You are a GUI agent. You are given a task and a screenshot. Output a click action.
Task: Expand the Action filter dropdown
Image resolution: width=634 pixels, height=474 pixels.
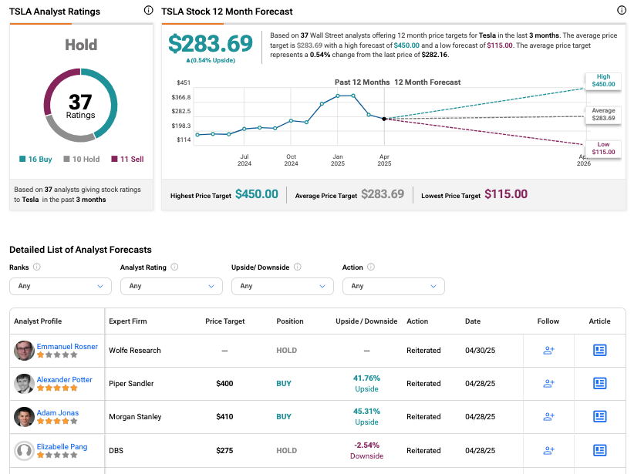[x=393, y=286]
